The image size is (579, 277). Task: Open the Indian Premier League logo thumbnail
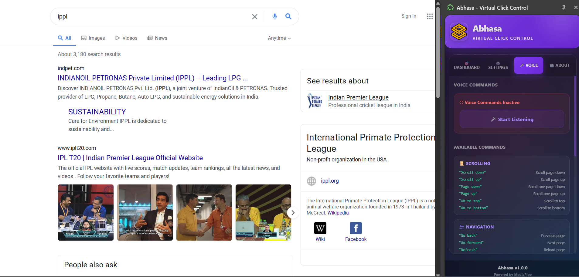click(315, 101)
